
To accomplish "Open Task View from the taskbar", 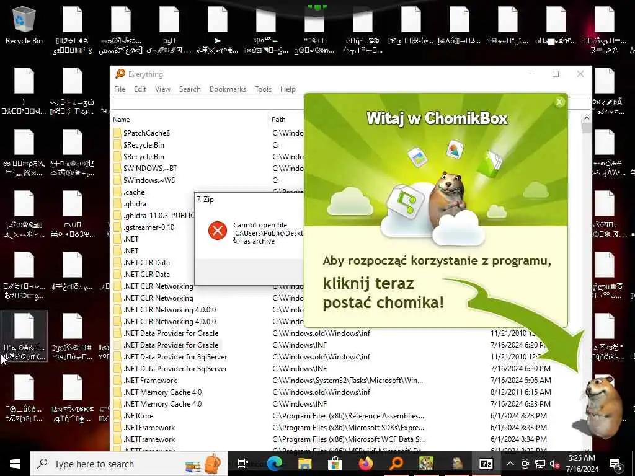I will coord(242,464).
